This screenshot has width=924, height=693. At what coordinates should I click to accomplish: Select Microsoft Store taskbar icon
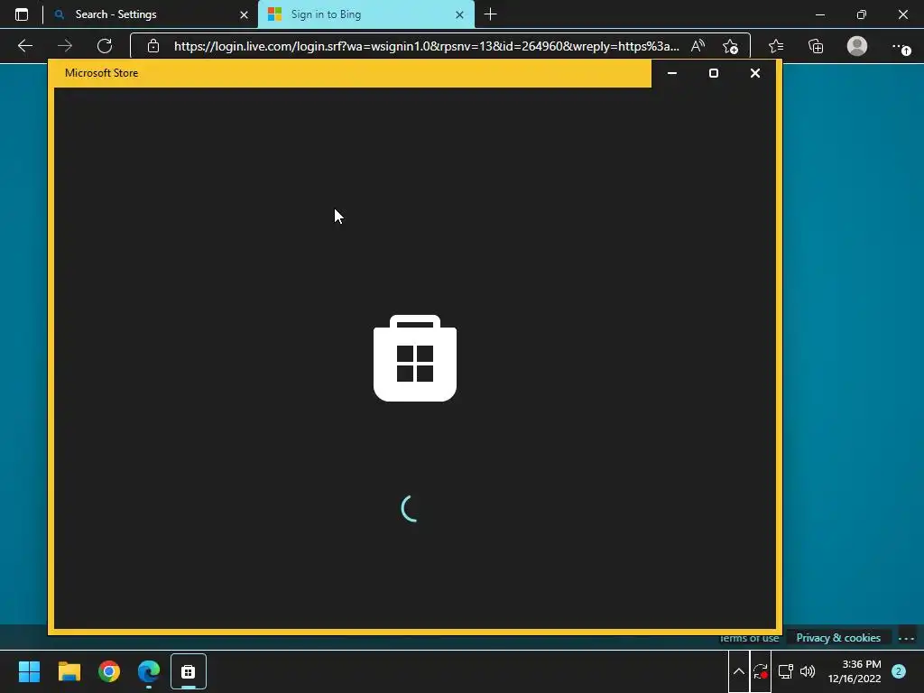coord(189,671)
